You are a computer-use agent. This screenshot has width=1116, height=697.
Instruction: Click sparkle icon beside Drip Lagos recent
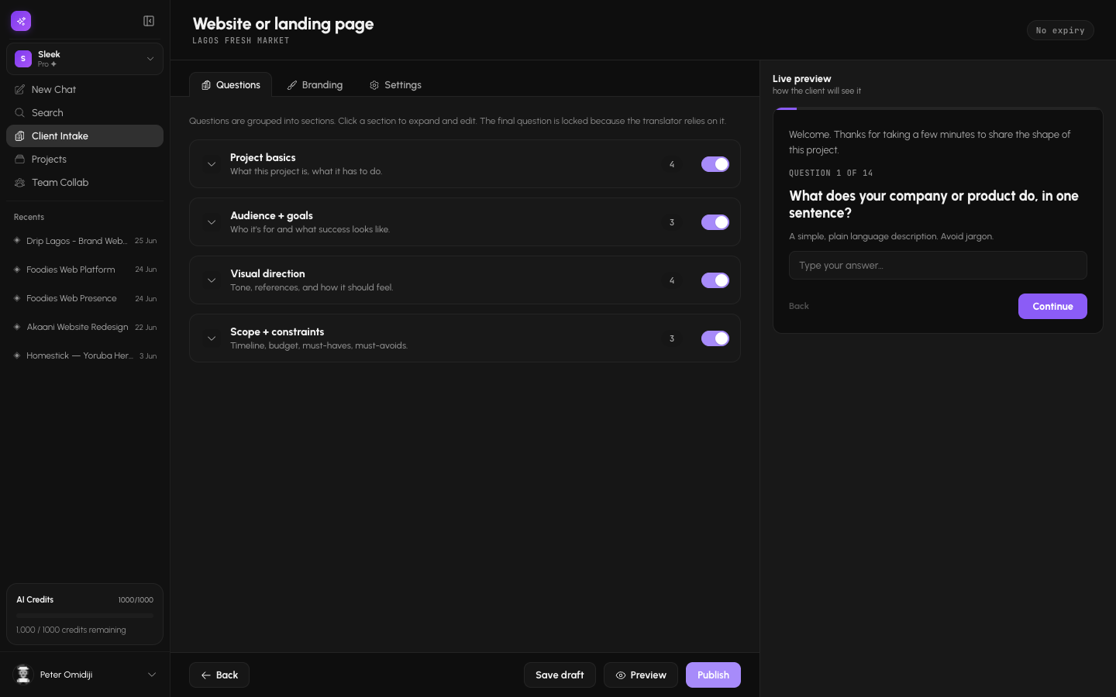[x=17, y=241]
